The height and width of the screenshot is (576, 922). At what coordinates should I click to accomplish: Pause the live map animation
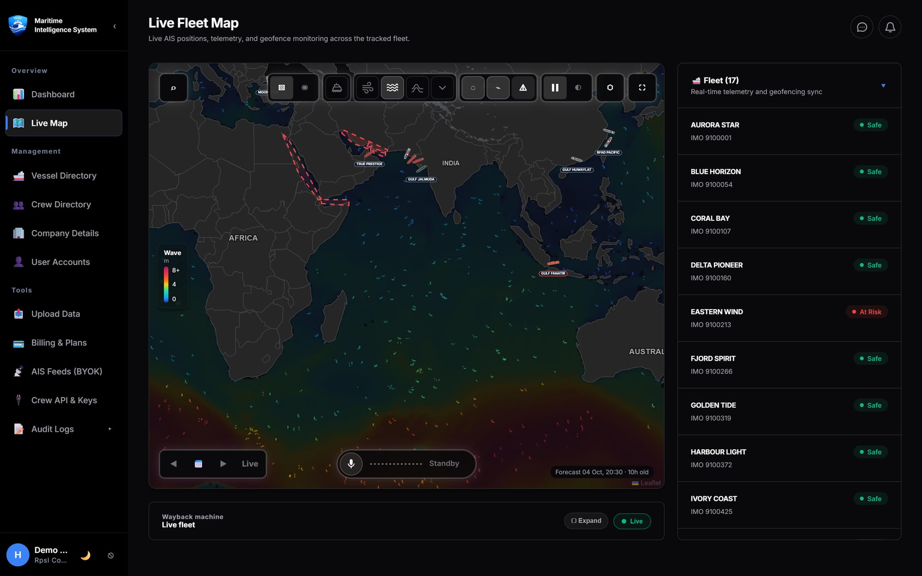(x=555, y=88)
